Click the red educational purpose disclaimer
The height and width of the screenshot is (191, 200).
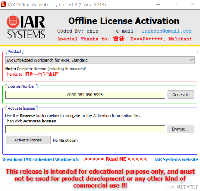pyautogui.click(x=100, y=178)
